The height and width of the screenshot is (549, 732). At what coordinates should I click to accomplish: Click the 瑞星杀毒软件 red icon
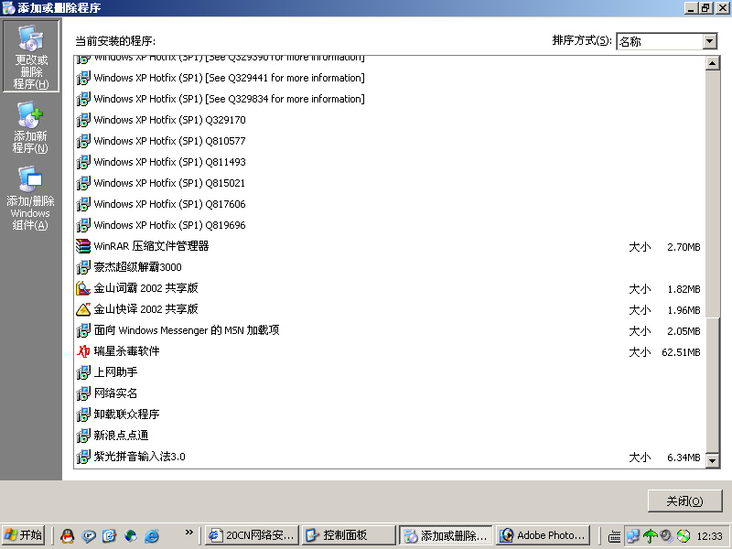83,351
